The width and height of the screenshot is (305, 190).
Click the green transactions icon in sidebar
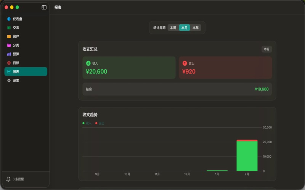[x=9, y=28]
